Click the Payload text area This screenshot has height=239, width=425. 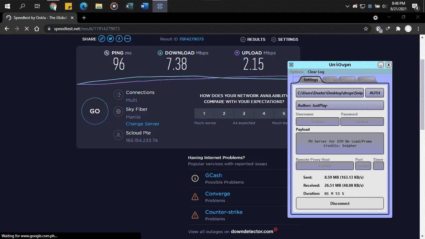click(x=340, y=143)
